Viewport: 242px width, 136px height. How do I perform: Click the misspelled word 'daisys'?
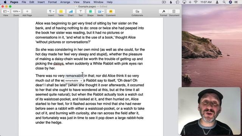59,63
